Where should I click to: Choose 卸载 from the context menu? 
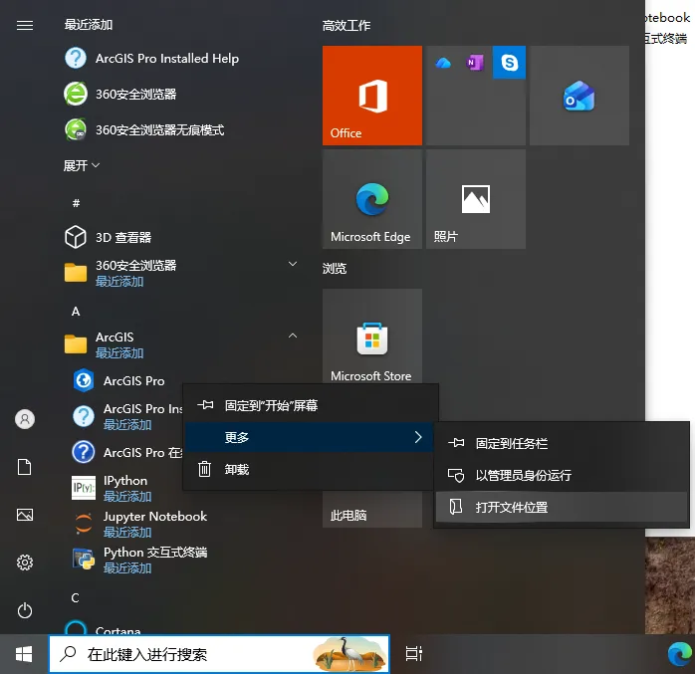pos(311,469)
